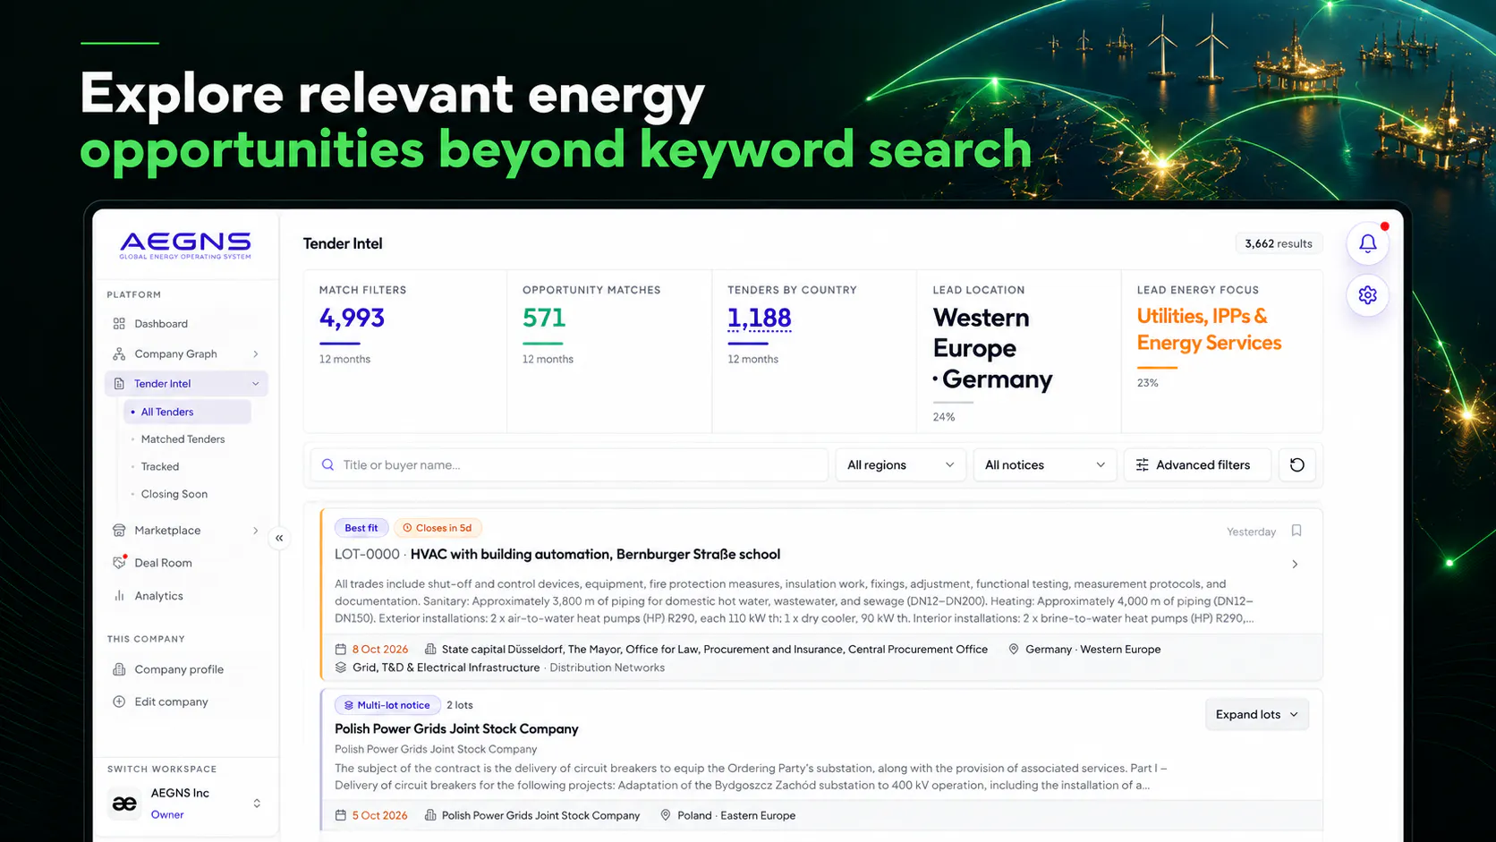Show Closing Soon tenders
The width and height of the screenshot is (1496, 842).
(174, 494)
